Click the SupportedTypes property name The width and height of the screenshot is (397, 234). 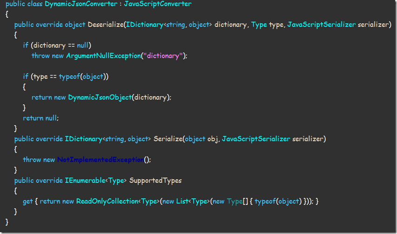(x=155, y=181)
